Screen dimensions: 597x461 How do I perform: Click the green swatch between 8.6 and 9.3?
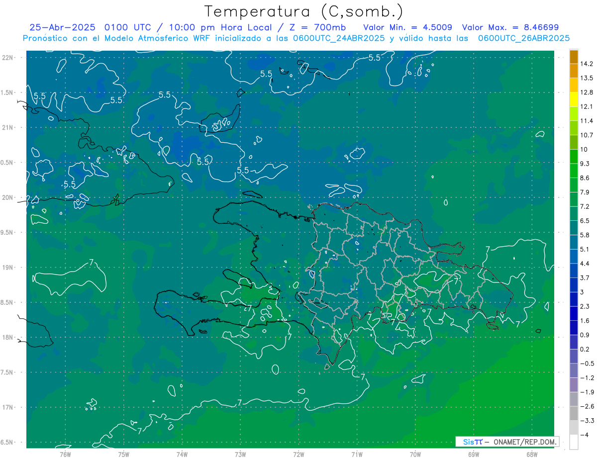pyautogui.click(x=574, y=171)
